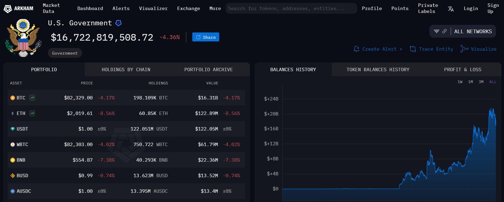Set the chart range to 1M
The image size is (504, 202).
(470, 82)
